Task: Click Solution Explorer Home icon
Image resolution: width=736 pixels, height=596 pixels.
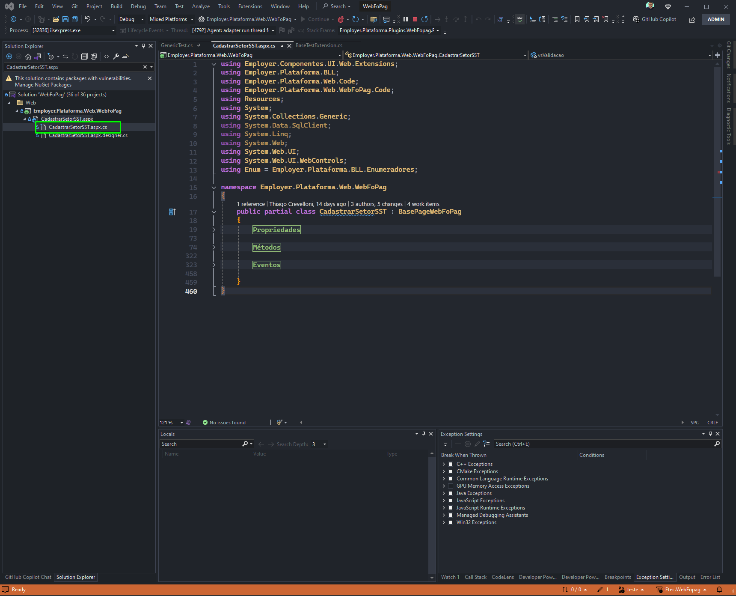Action: pos(28,57)
